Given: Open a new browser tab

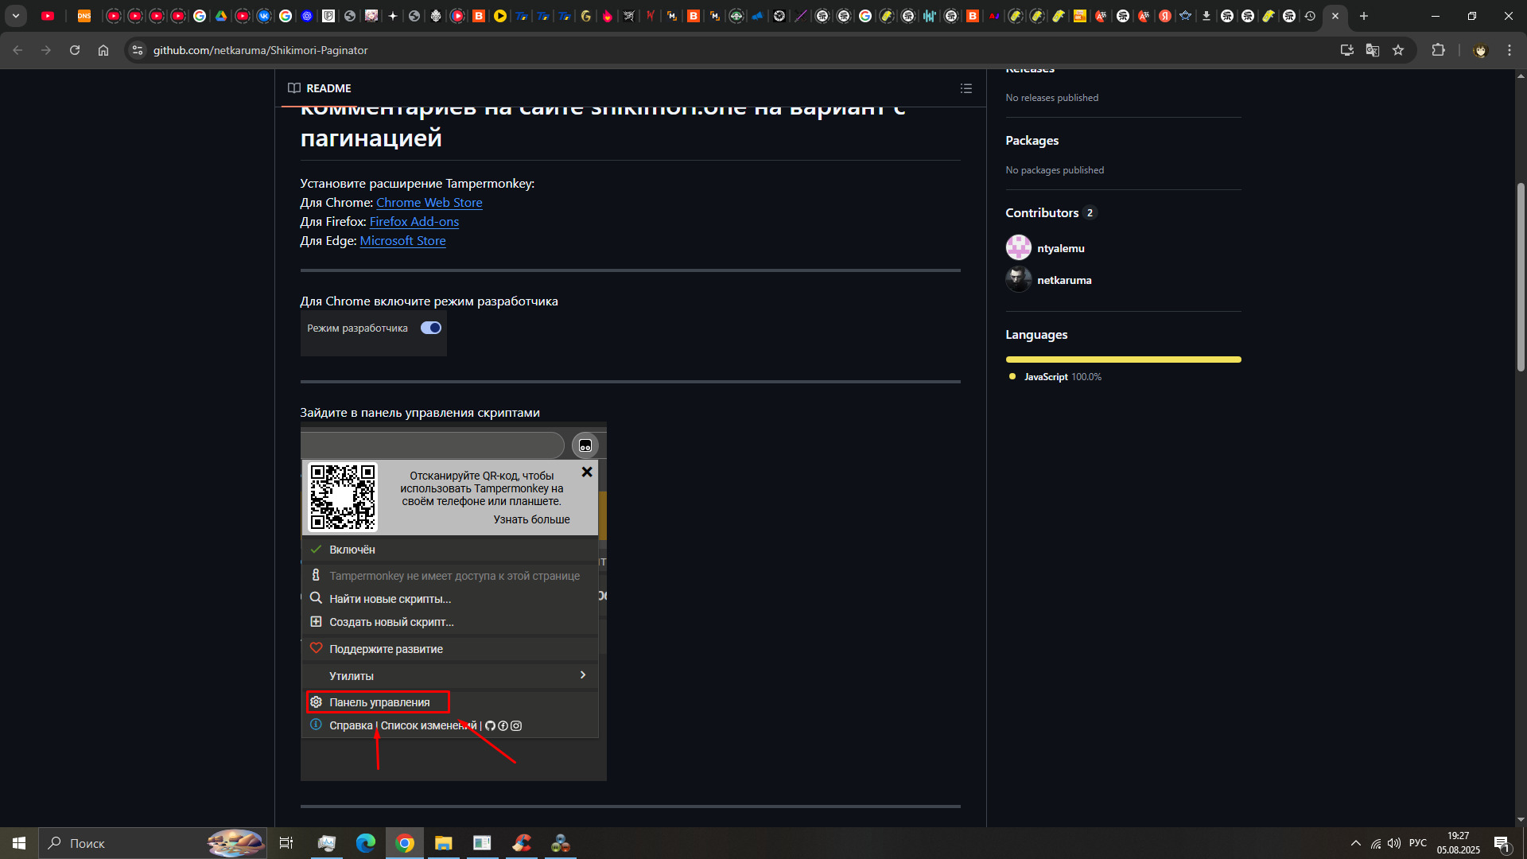Looking at the screenshot, I should click(x=1364, y=16).
